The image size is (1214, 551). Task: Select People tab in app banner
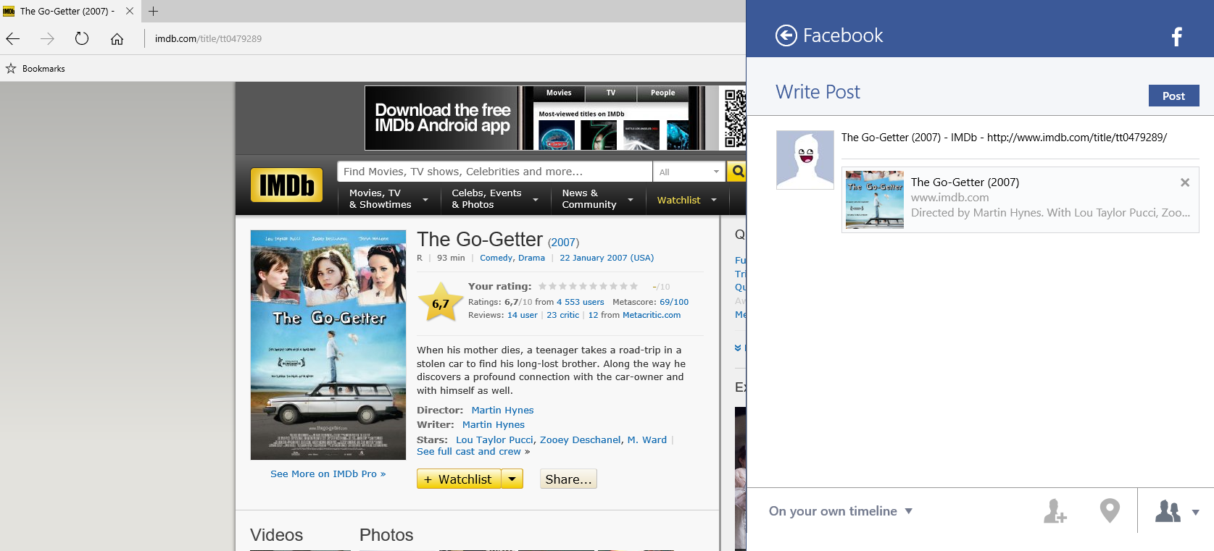coord(662,93)
